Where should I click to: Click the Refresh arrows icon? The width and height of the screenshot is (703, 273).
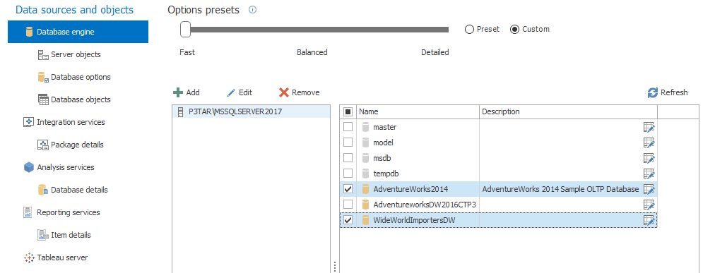(653, 92)
